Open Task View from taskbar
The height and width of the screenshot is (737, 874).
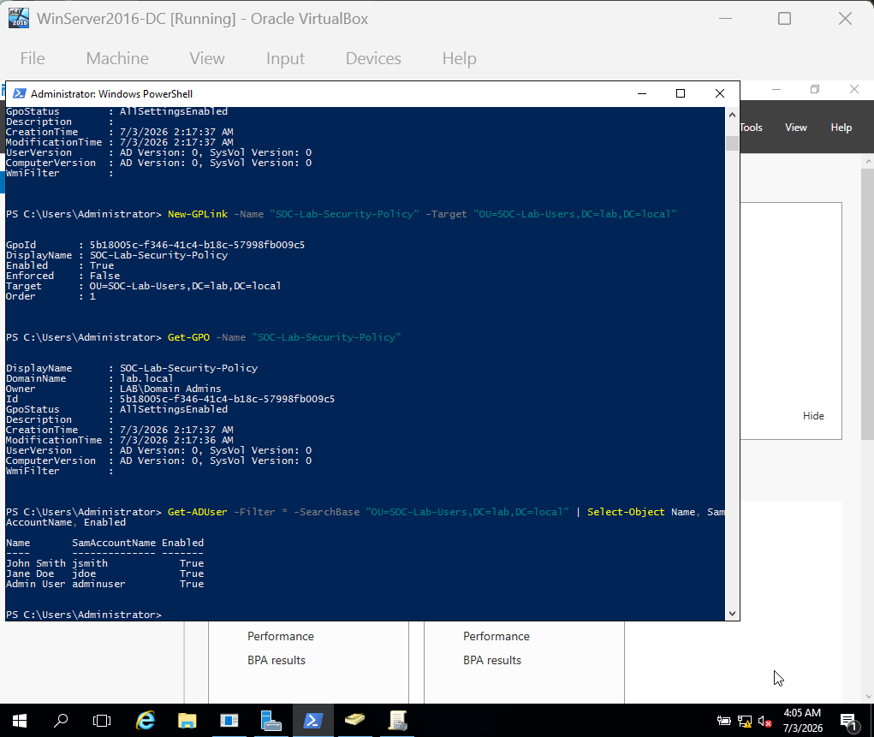point(102,721)
